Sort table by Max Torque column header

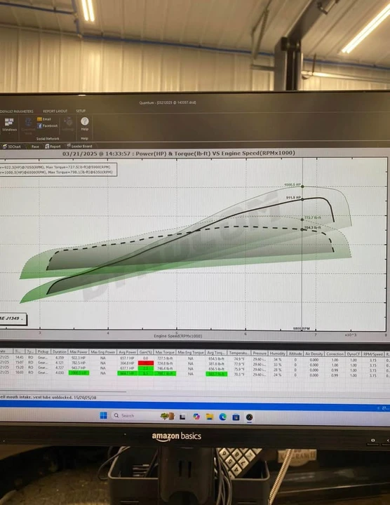tap(165, 352)
